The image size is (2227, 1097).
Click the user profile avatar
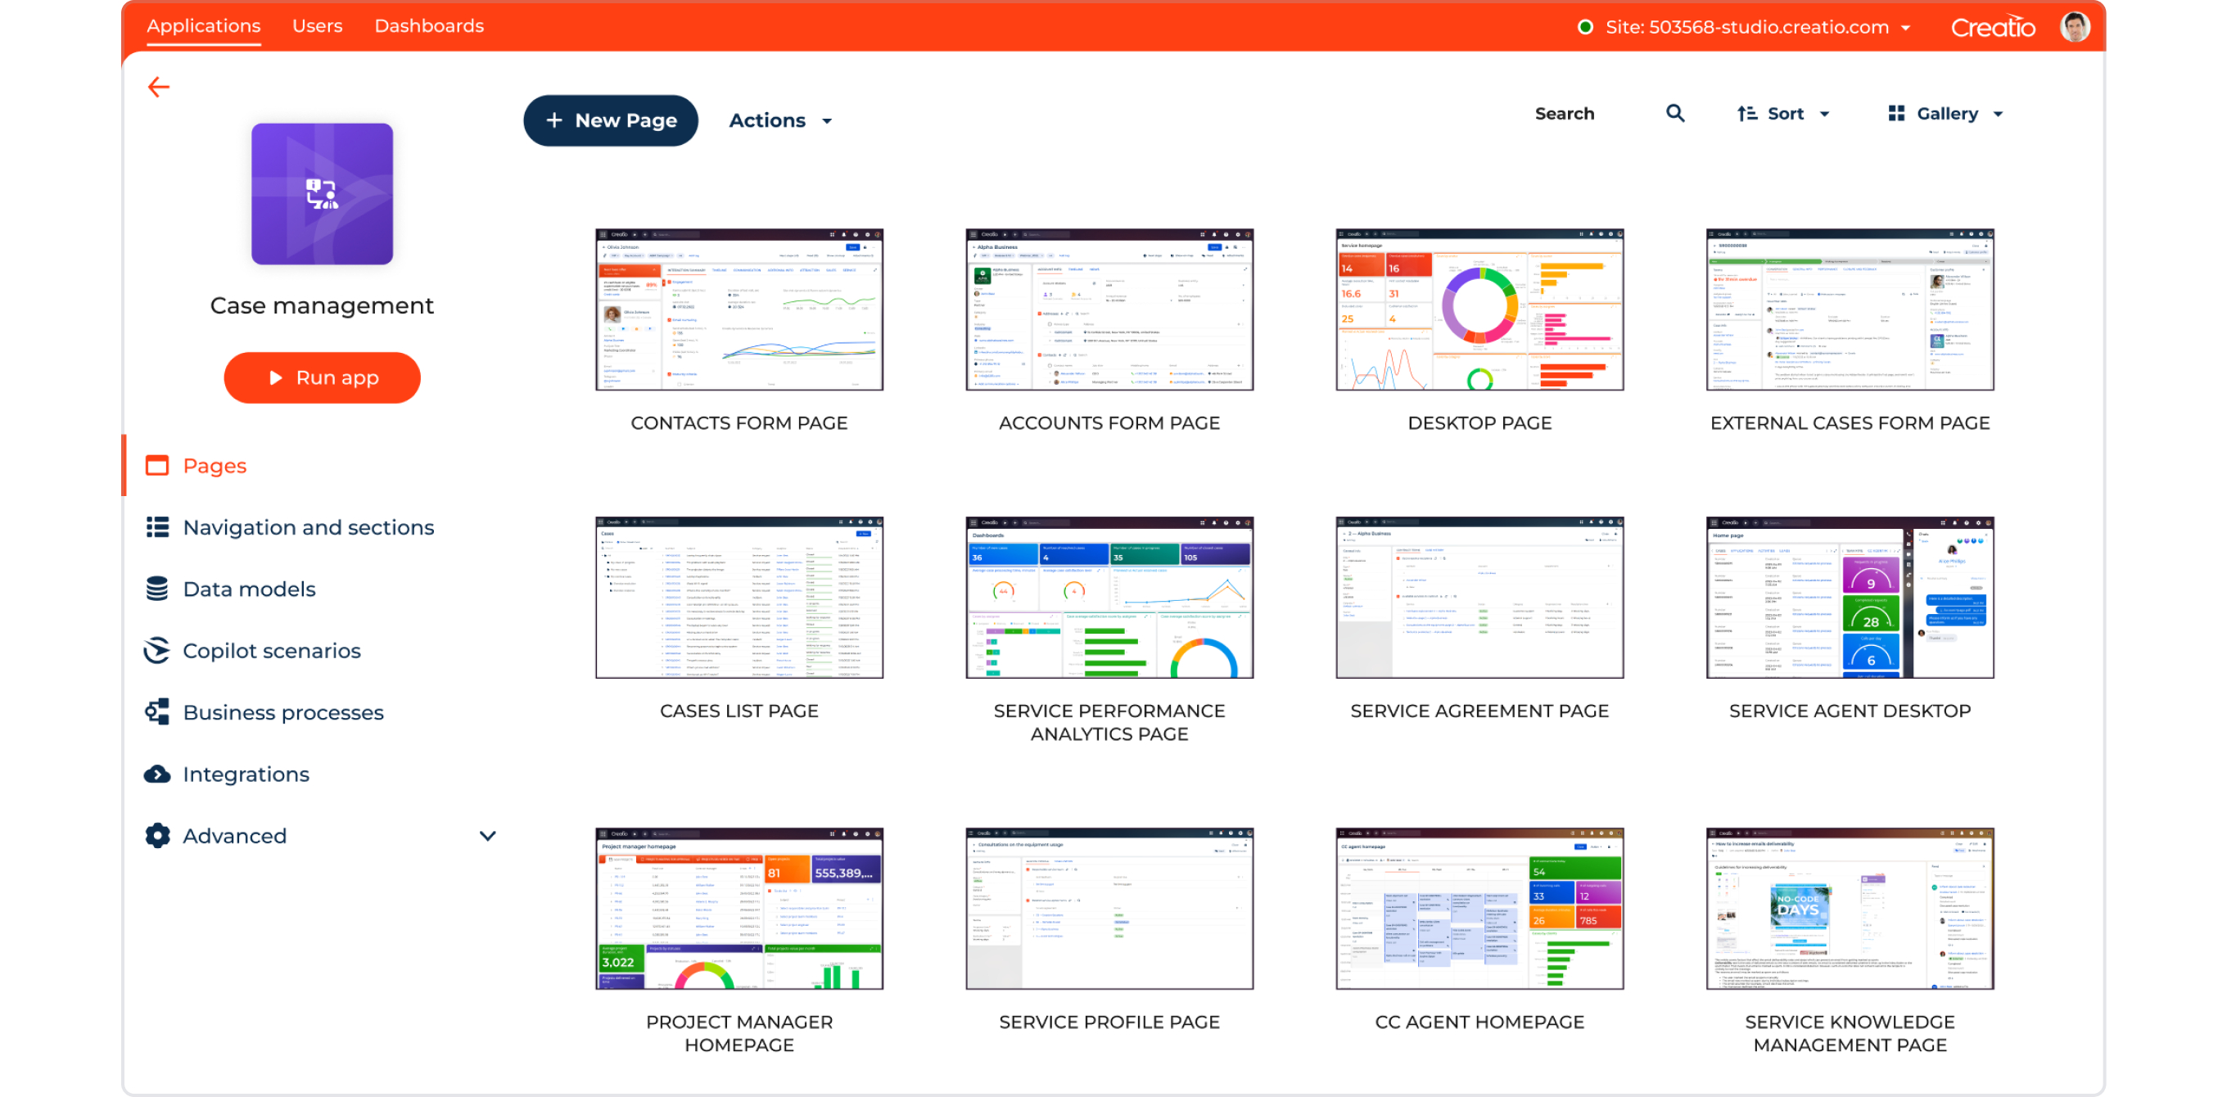click(2074, 27)
